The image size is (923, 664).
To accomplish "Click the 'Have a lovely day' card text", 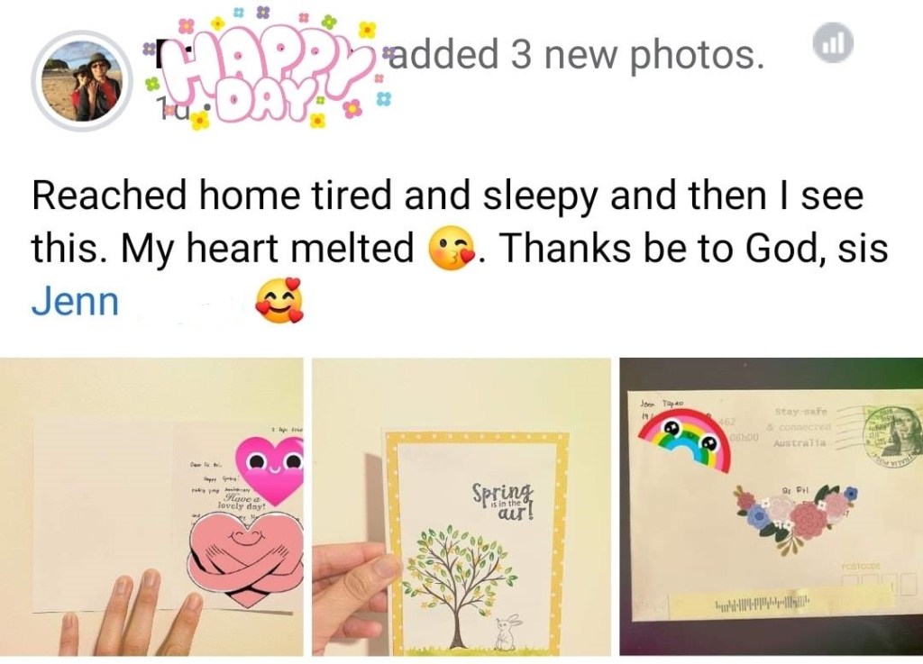I will tap(242, 500).
